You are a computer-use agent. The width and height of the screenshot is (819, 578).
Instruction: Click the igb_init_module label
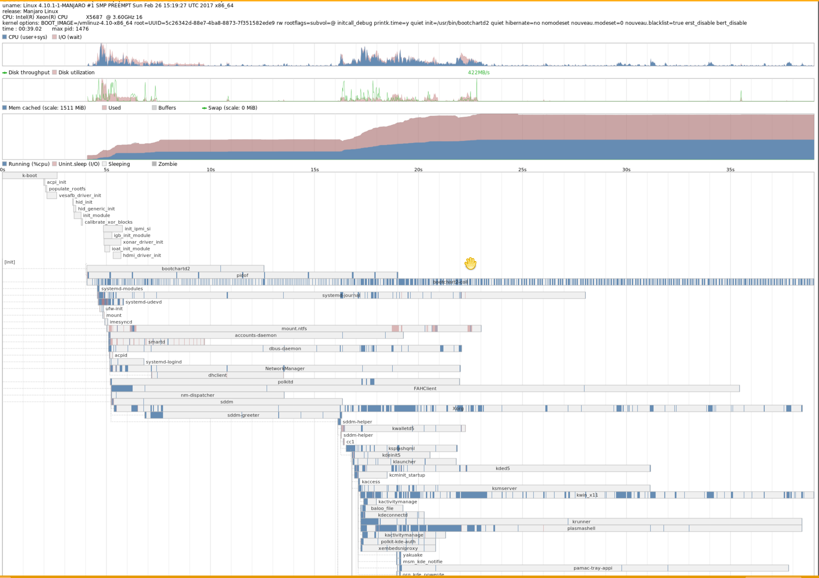(132, 235)
